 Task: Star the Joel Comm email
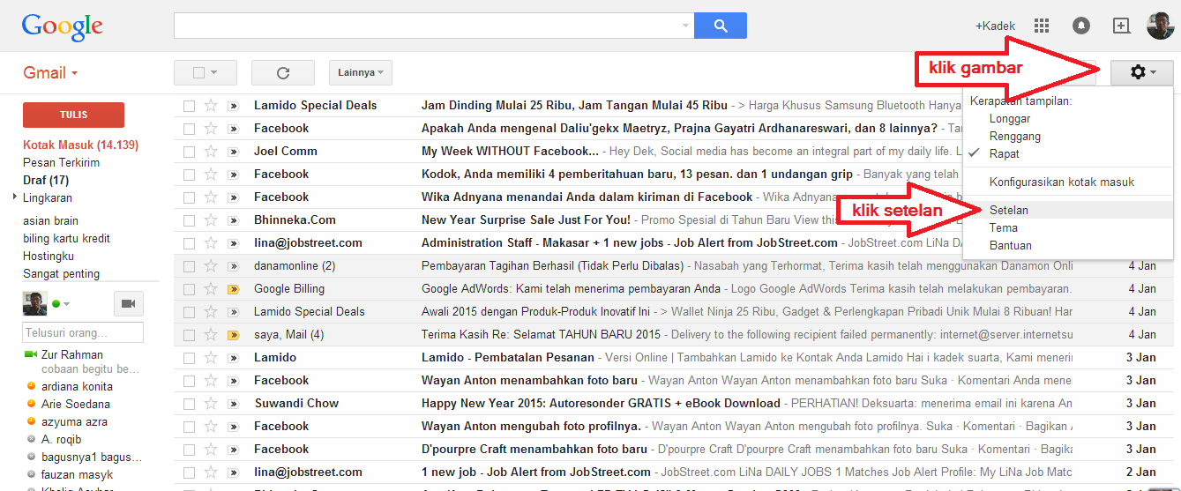[x=211, y=152]
